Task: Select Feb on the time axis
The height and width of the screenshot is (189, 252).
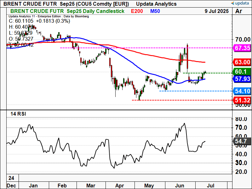Action: coord(62,186)
